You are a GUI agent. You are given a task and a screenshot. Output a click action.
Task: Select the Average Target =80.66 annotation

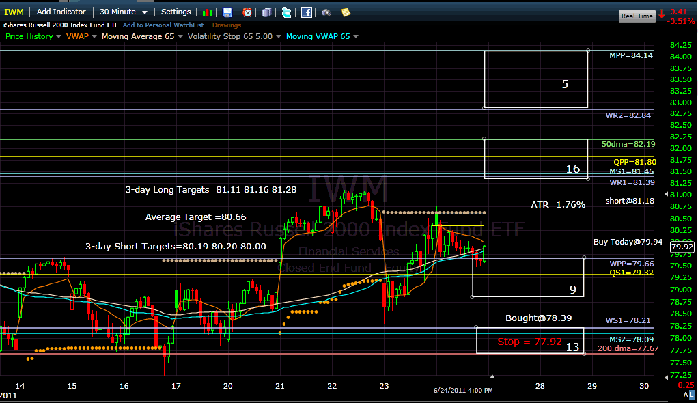coord(195,217)
